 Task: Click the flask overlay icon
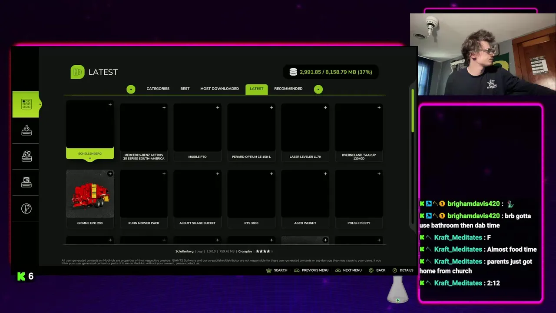coord(397,290)
